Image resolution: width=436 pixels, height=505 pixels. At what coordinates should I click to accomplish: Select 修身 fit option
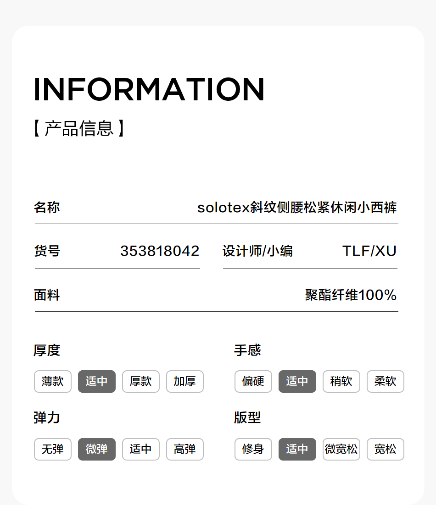(x=253, y=449)
